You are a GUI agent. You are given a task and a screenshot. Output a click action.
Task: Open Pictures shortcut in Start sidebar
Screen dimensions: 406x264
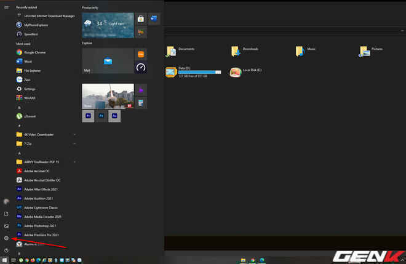coord(6,226)
